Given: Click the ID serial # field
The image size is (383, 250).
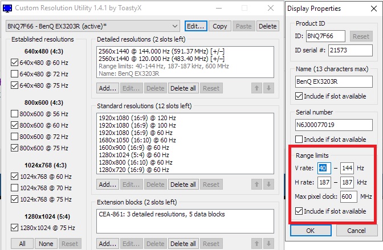Looking at the screenshot, I should tap(351, 50).
